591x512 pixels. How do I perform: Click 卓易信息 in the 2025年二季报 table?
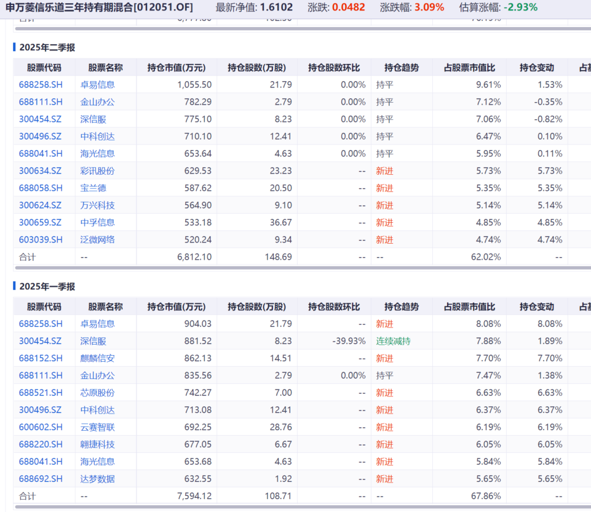97,84
